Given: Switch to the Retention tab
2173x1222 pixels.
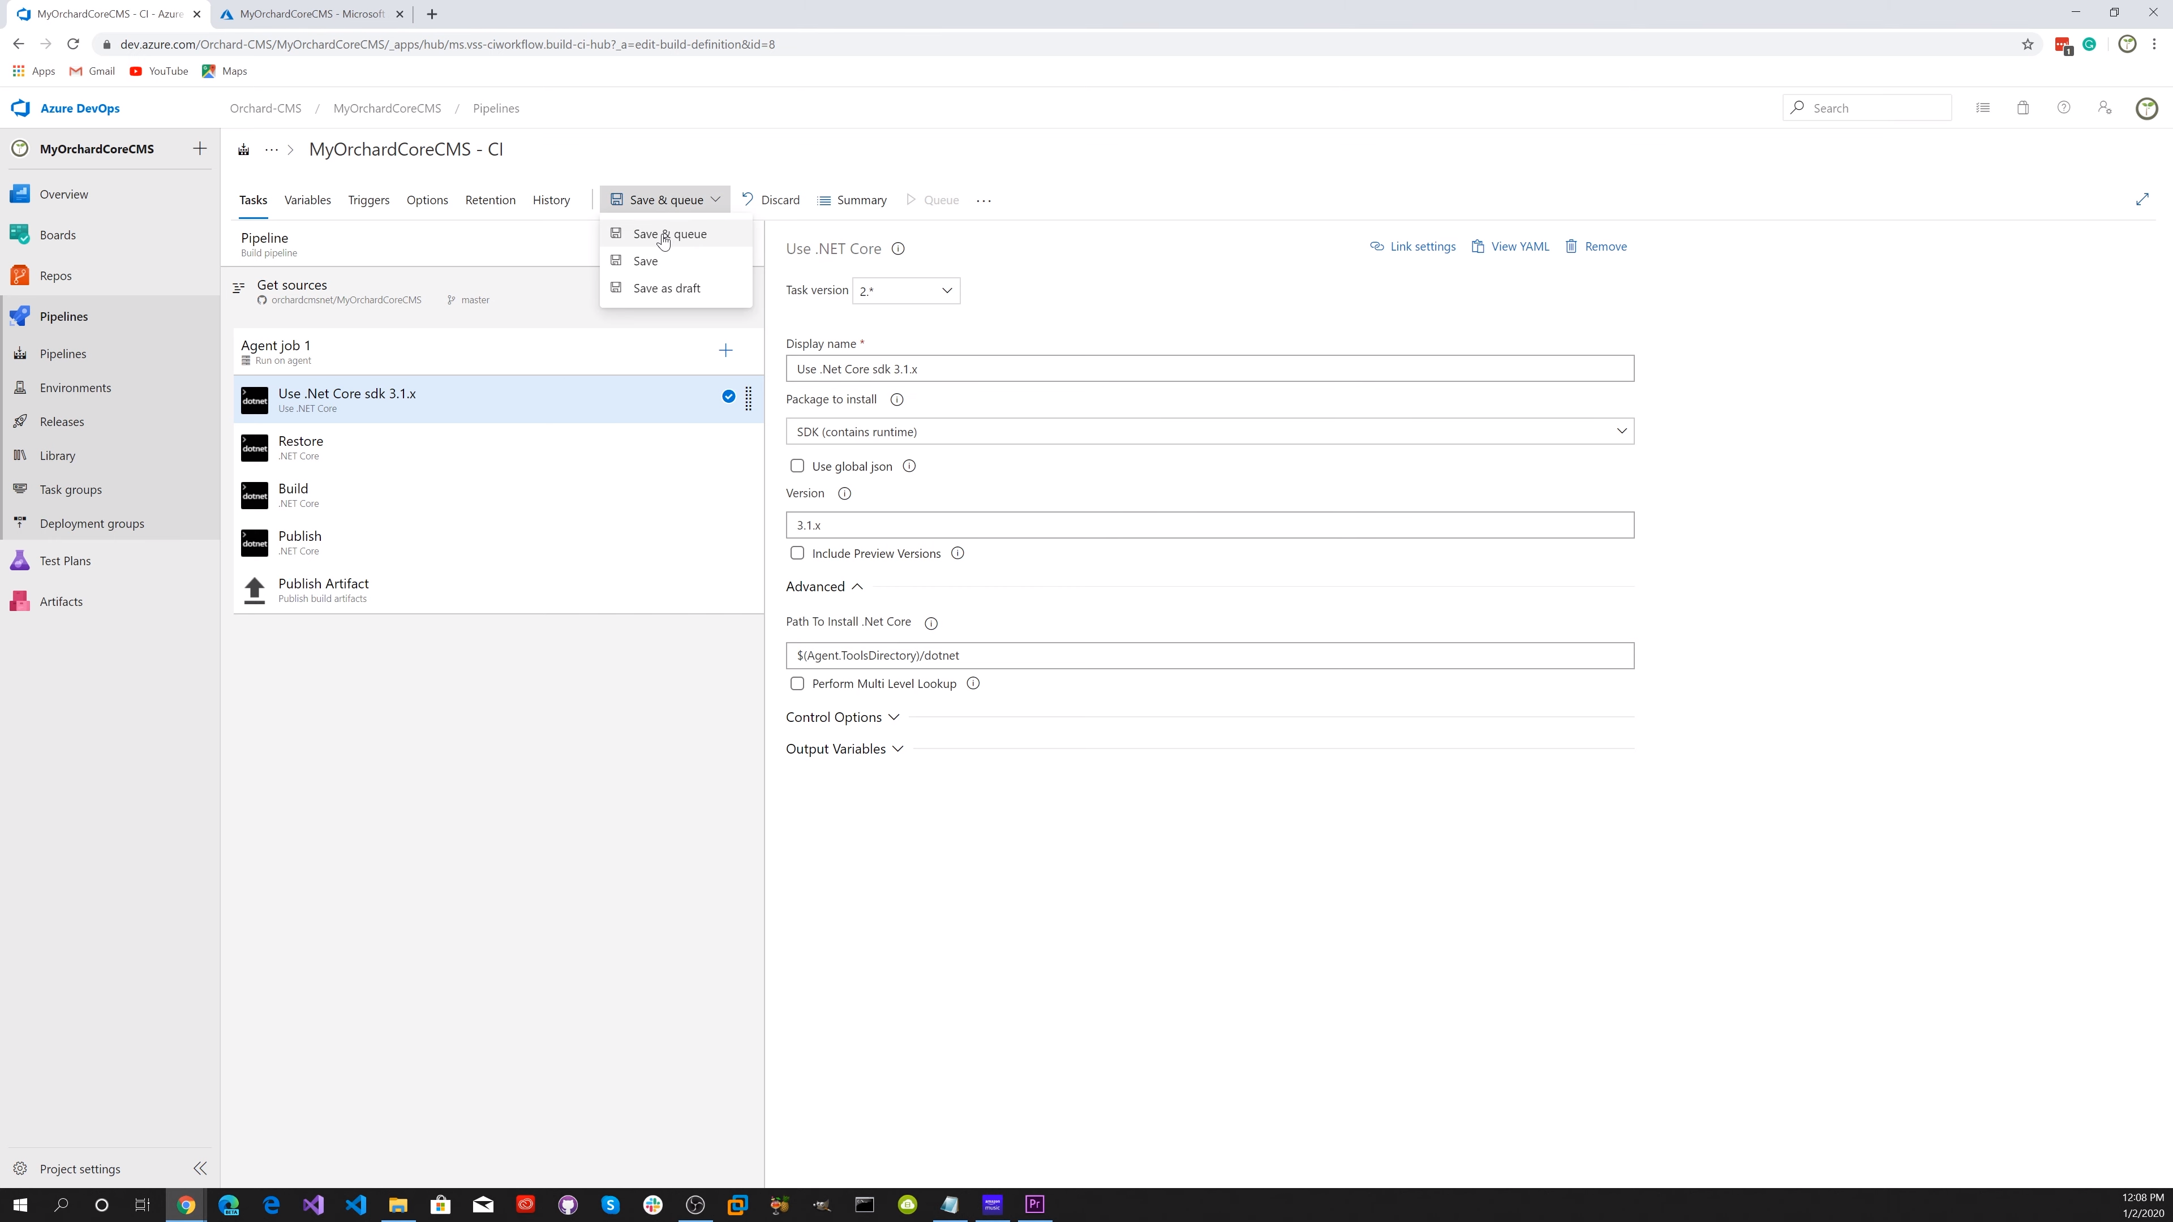Looking at the screenshot, I should click(x=490, y=200).
